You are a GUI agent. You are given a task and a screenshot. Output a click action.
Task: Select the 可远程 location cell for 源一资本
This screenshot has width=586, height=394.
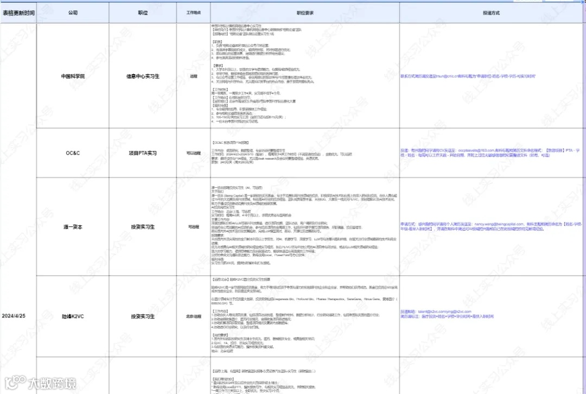tap(194, 227)
